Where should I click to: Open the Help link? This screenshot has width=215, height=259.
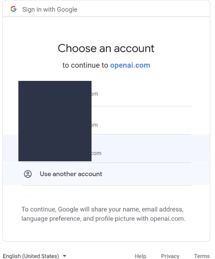pos(140,256)
